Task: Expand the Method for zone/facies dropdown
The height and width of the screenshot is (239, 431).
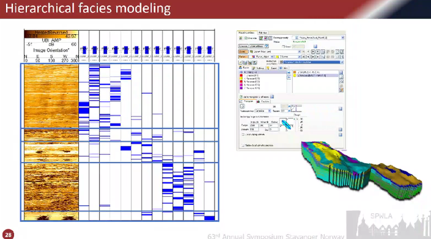Action: point(311,62)
